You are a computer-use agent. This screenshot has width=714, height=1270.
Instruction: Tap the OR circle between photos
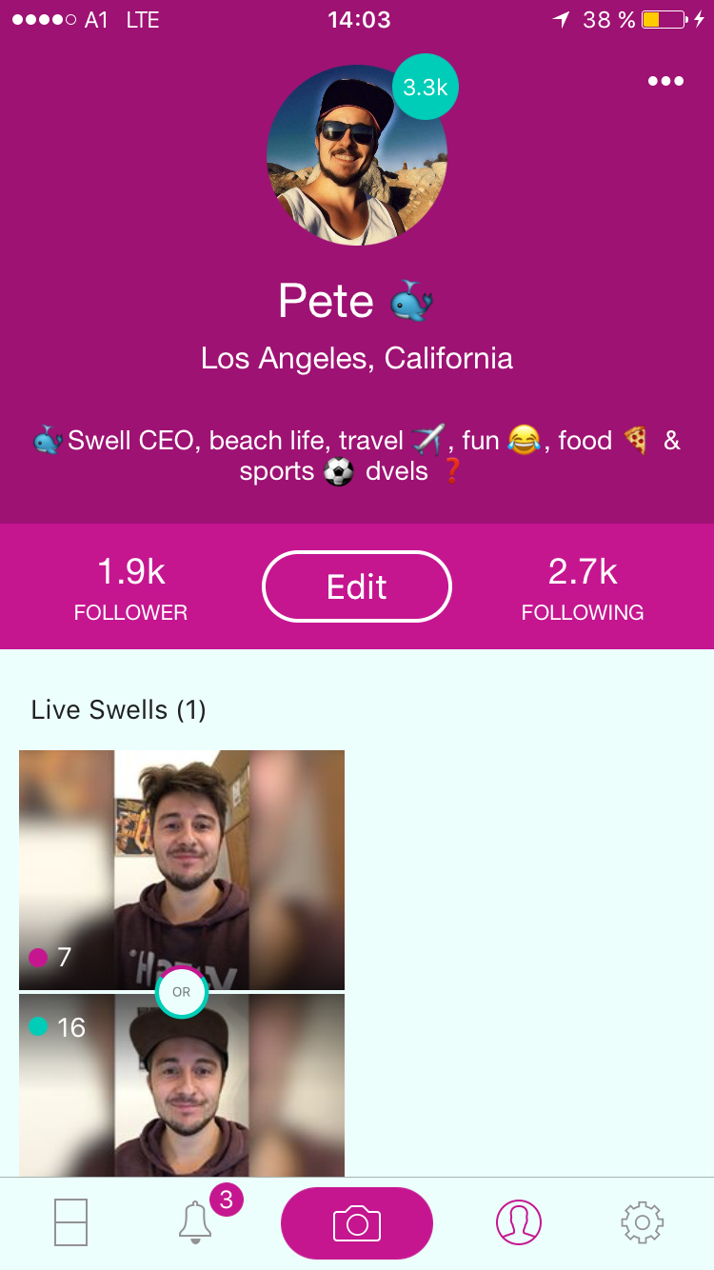(182, 992)
